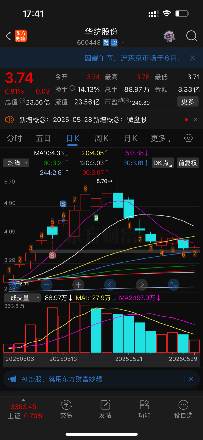This screenshot has height=440, width=203.
Task: Switch to 月K chart tab
Action: tap(131, 138)
